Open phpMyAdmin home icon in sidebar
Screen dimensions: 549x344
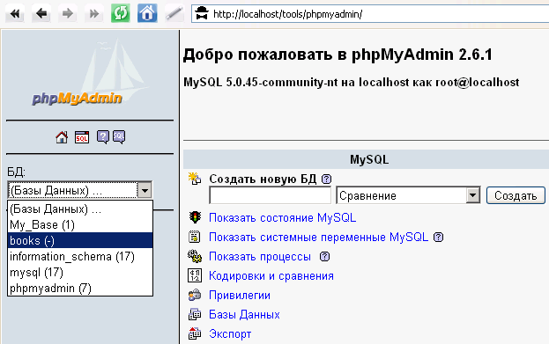(x=62, y=137)
